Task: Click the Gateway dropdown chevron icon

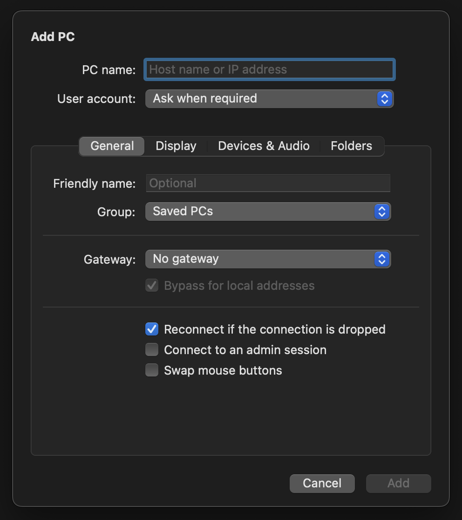Action: click(381, 259)
